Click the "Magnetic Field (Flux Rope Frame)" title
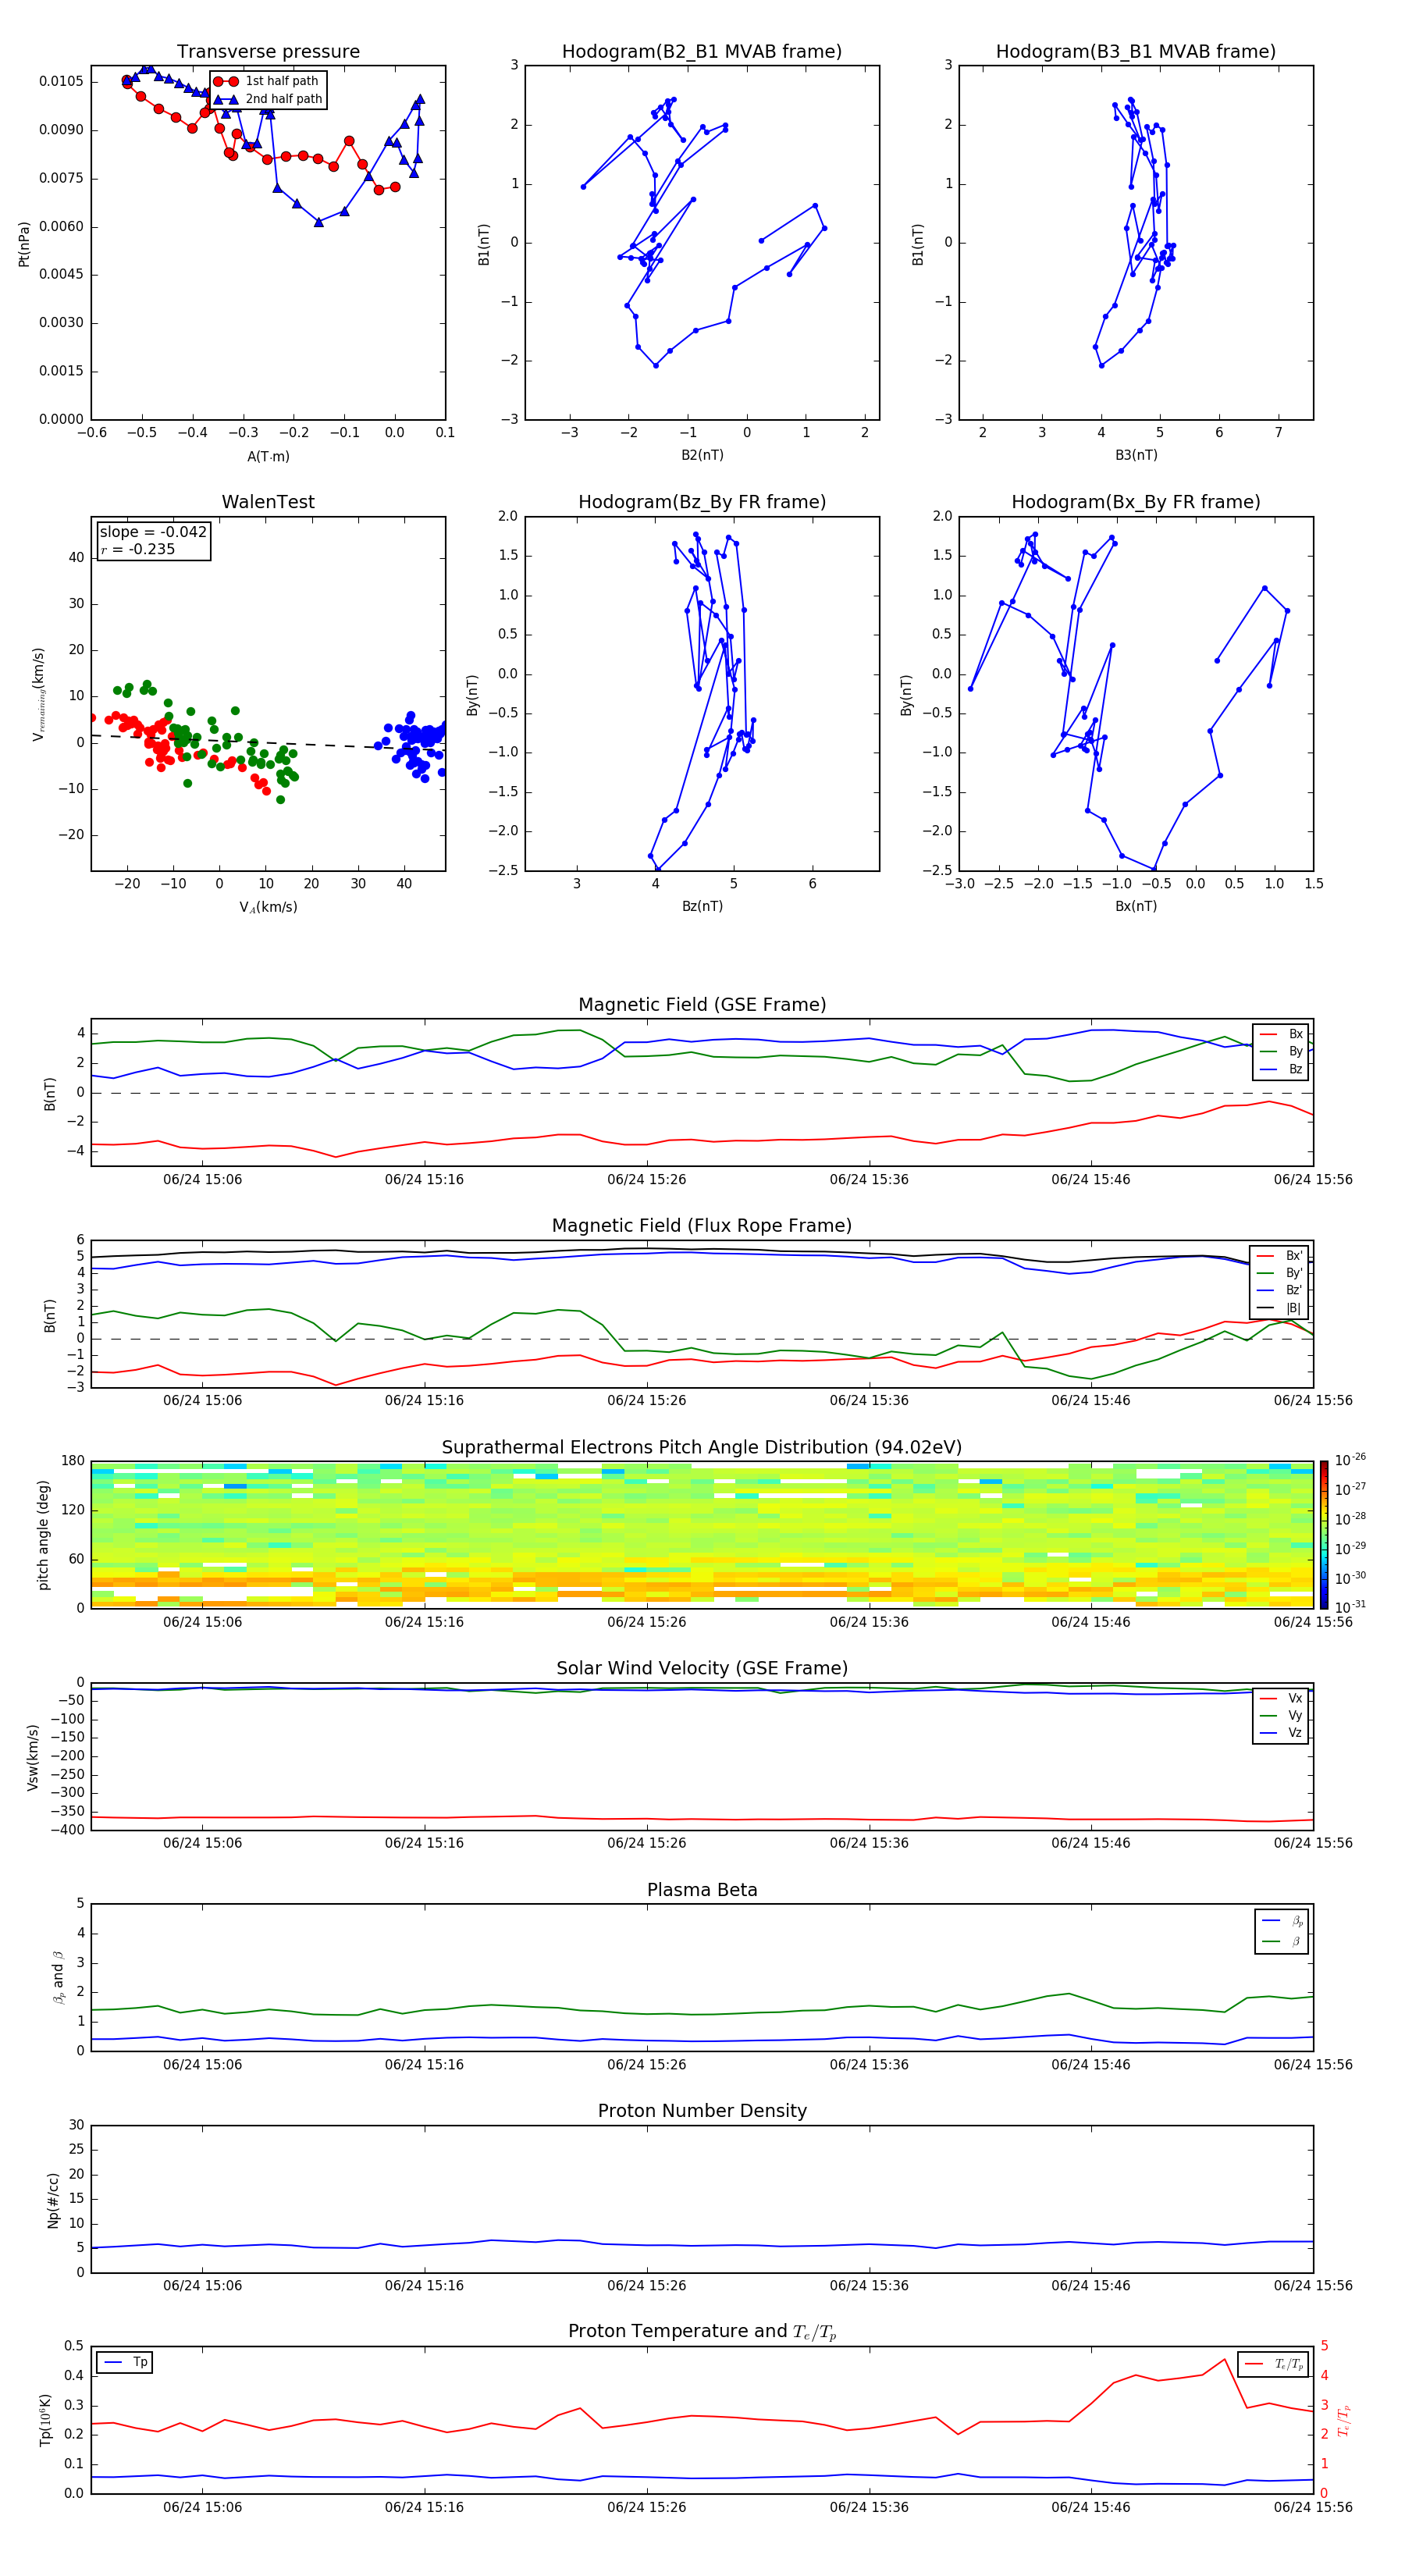 pos(702,1226)
